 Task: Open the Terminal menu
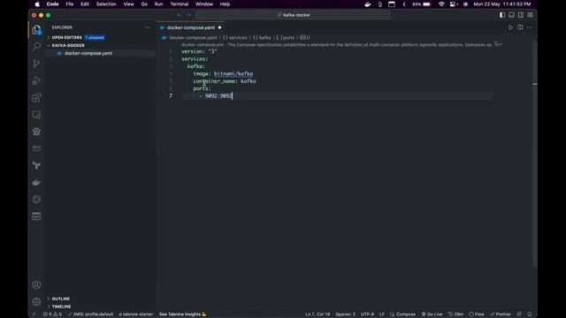click(x=180, y=4)
